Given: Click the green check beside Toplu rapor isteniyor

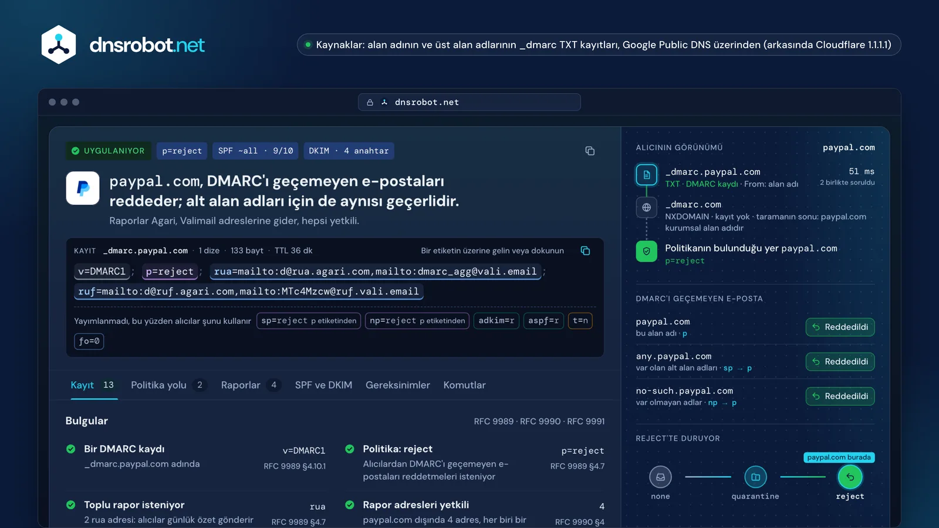Looking at the screenshot, I should coord(71,505).
